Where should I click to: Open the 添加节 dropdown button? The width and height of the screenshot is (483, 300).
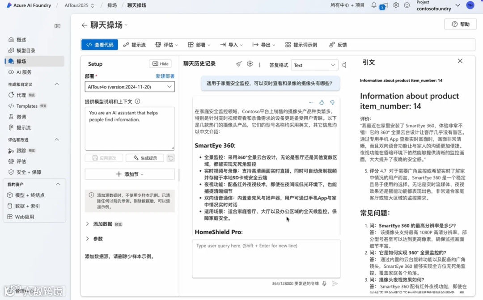130,174
